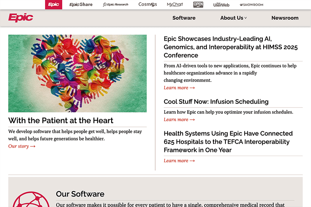Open the HIMSS 2025 Conference headline
The width and height of the screenshot is (311, 207).
[231, 47]
